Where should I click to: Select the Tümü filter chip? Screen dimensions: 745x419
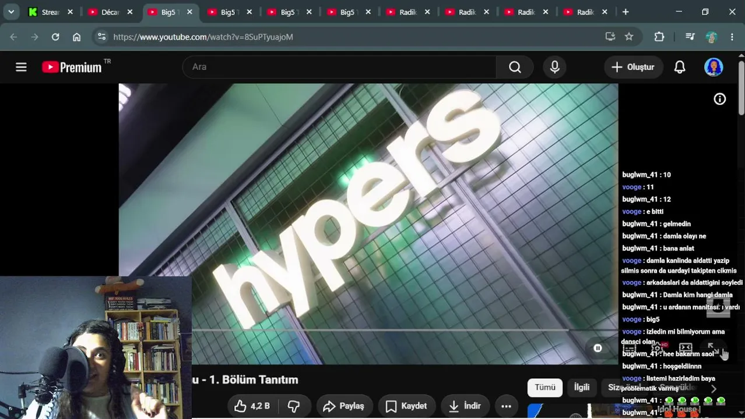[545, 388]
